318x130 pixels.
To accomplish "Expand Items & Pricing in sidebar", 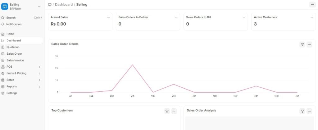I will pos(39,73).
